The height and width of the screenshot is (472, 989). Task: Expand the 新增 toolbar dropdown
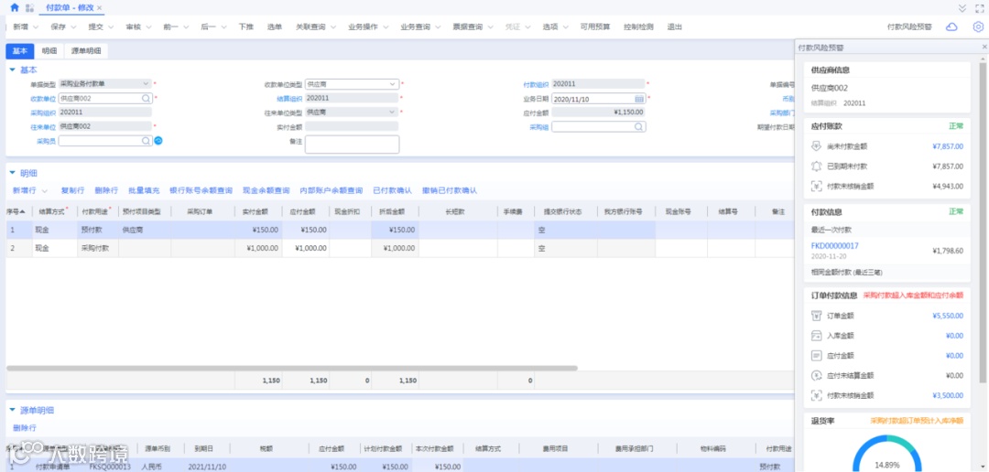[36, 27]
